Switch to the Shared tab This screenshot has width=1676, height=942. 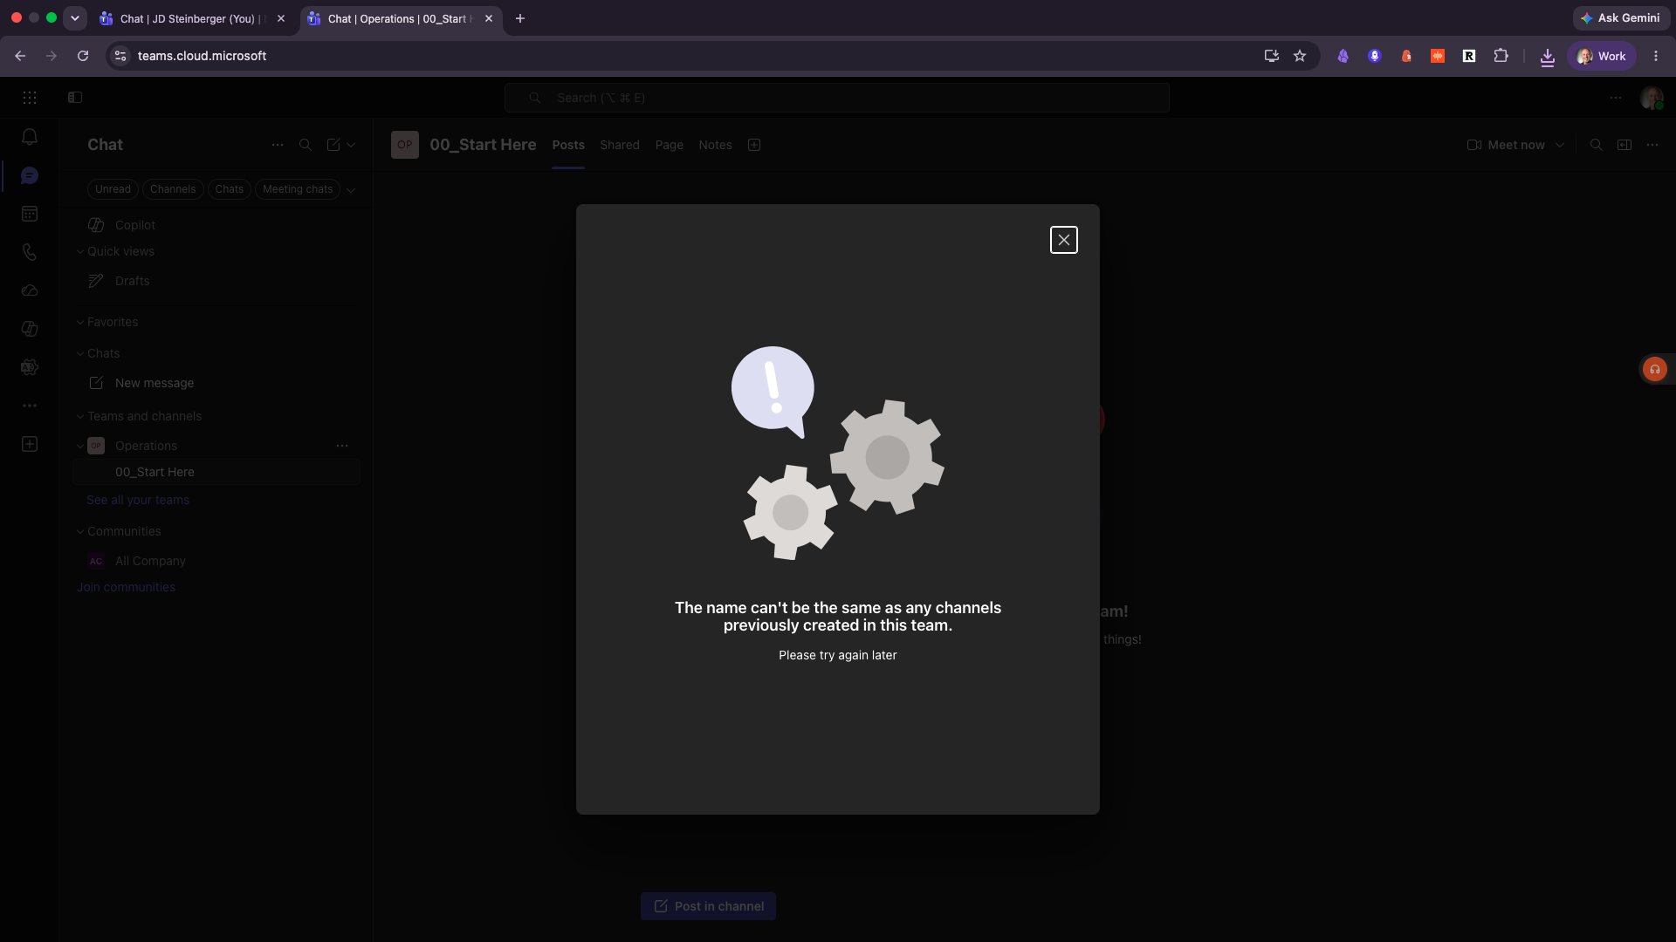pyautogui.click(x=620, y=145)
